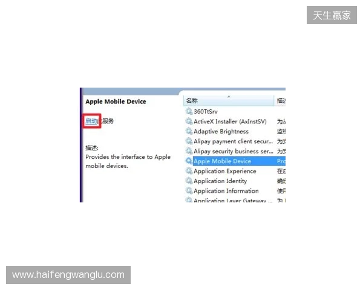Click the ActiveX Installer service gear icon
363x290 pixels.
[x=189, y=121]
